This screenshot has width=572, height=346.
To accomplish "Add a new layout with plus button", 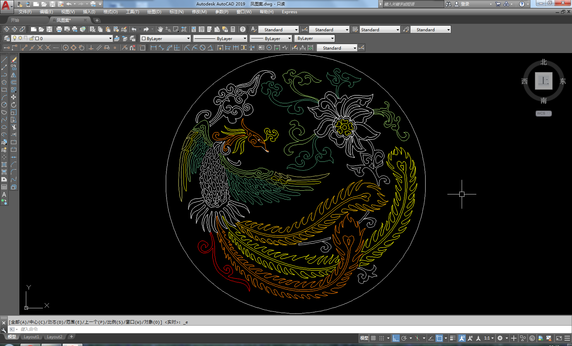I will (71, 337).
